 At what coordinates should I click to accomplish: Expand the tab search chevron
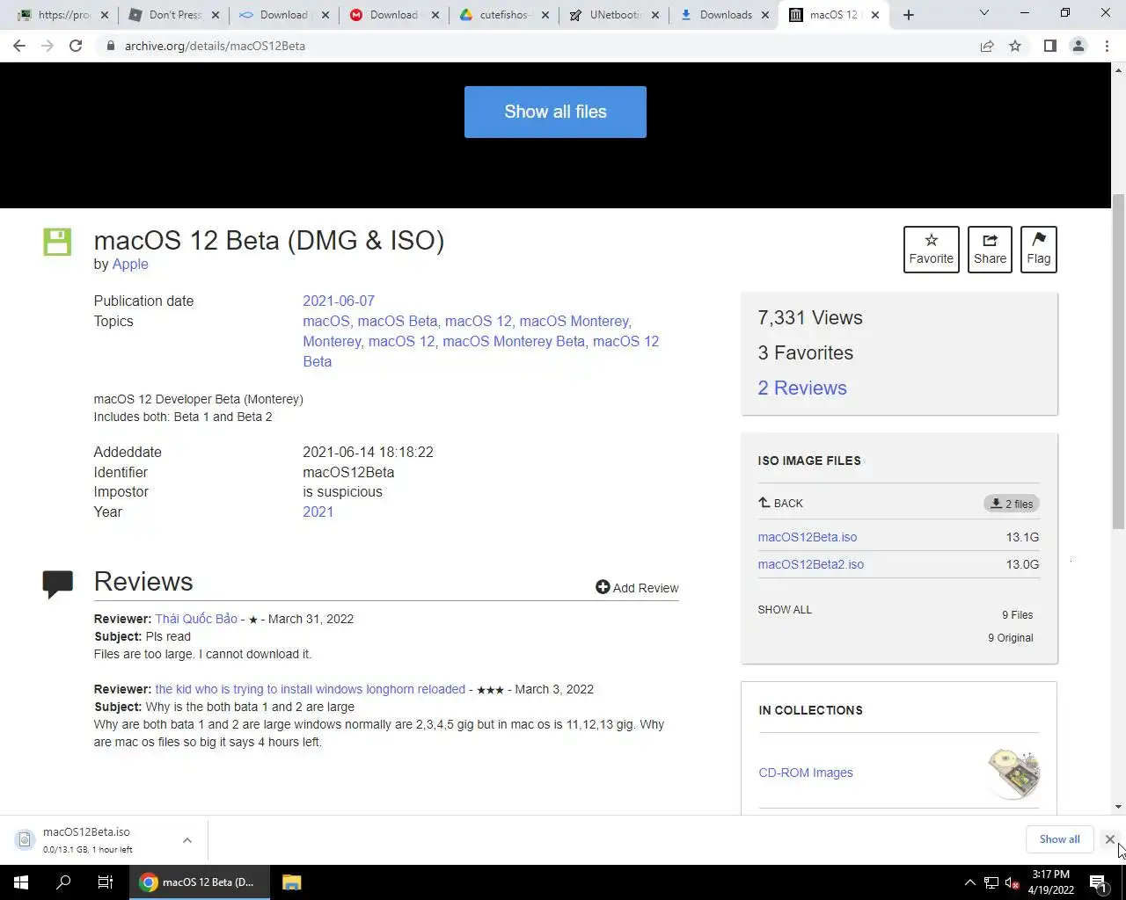[x=983, y=13]
